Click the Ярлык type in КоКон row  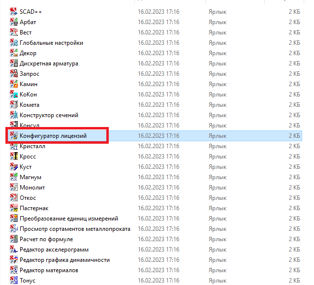[218, 95]
